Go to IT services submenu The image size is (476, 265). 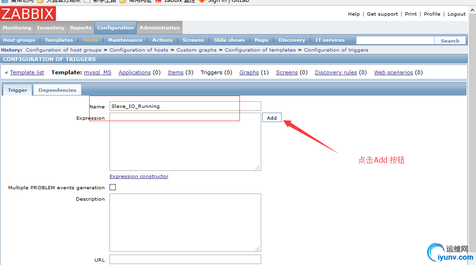coord(330,40)
